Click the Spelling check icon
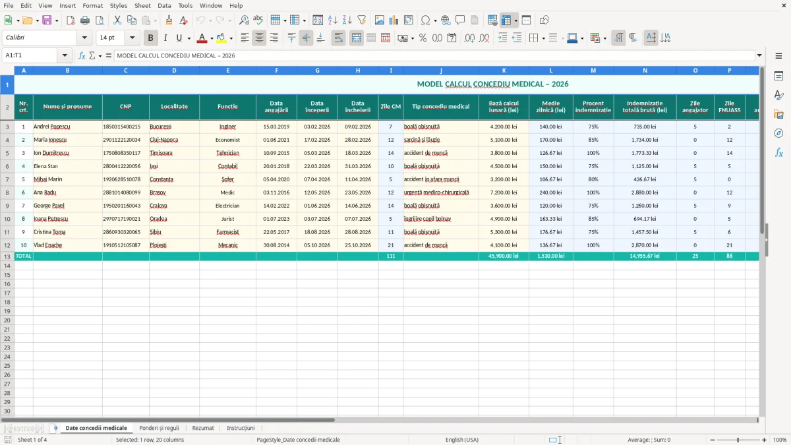This screenshot has height=445, width=791. tap(258, 20)
